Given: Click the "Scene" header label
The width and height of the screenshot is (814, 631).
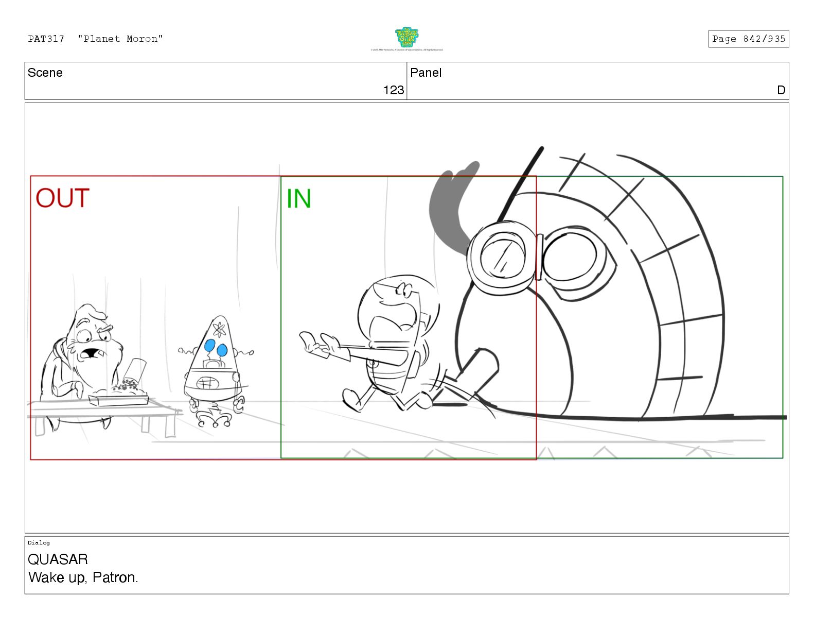Looking at the screenshot, I should point(45,73).
